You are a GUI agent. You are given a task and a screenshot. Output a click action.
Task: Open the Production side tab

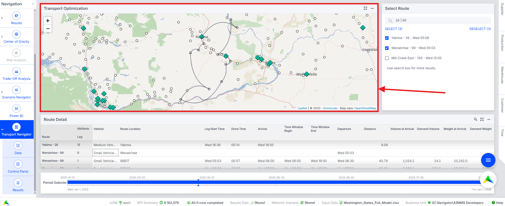pyautogui.click(x=502, y=43)
